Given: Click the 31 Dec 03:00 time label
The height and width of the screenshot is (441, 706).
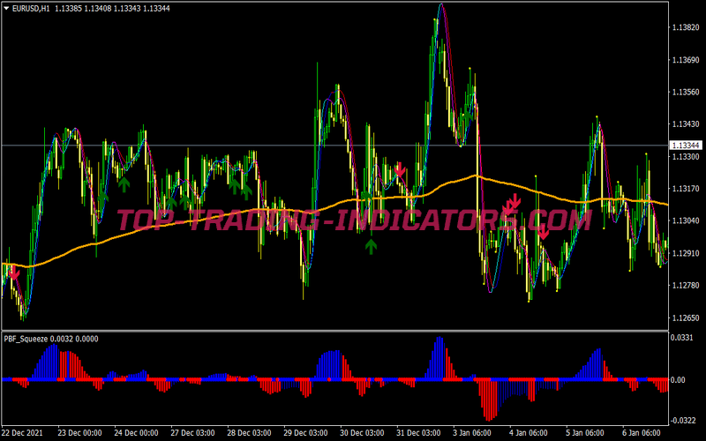Looking at the screenshot, I should click(x=418, y=433).
